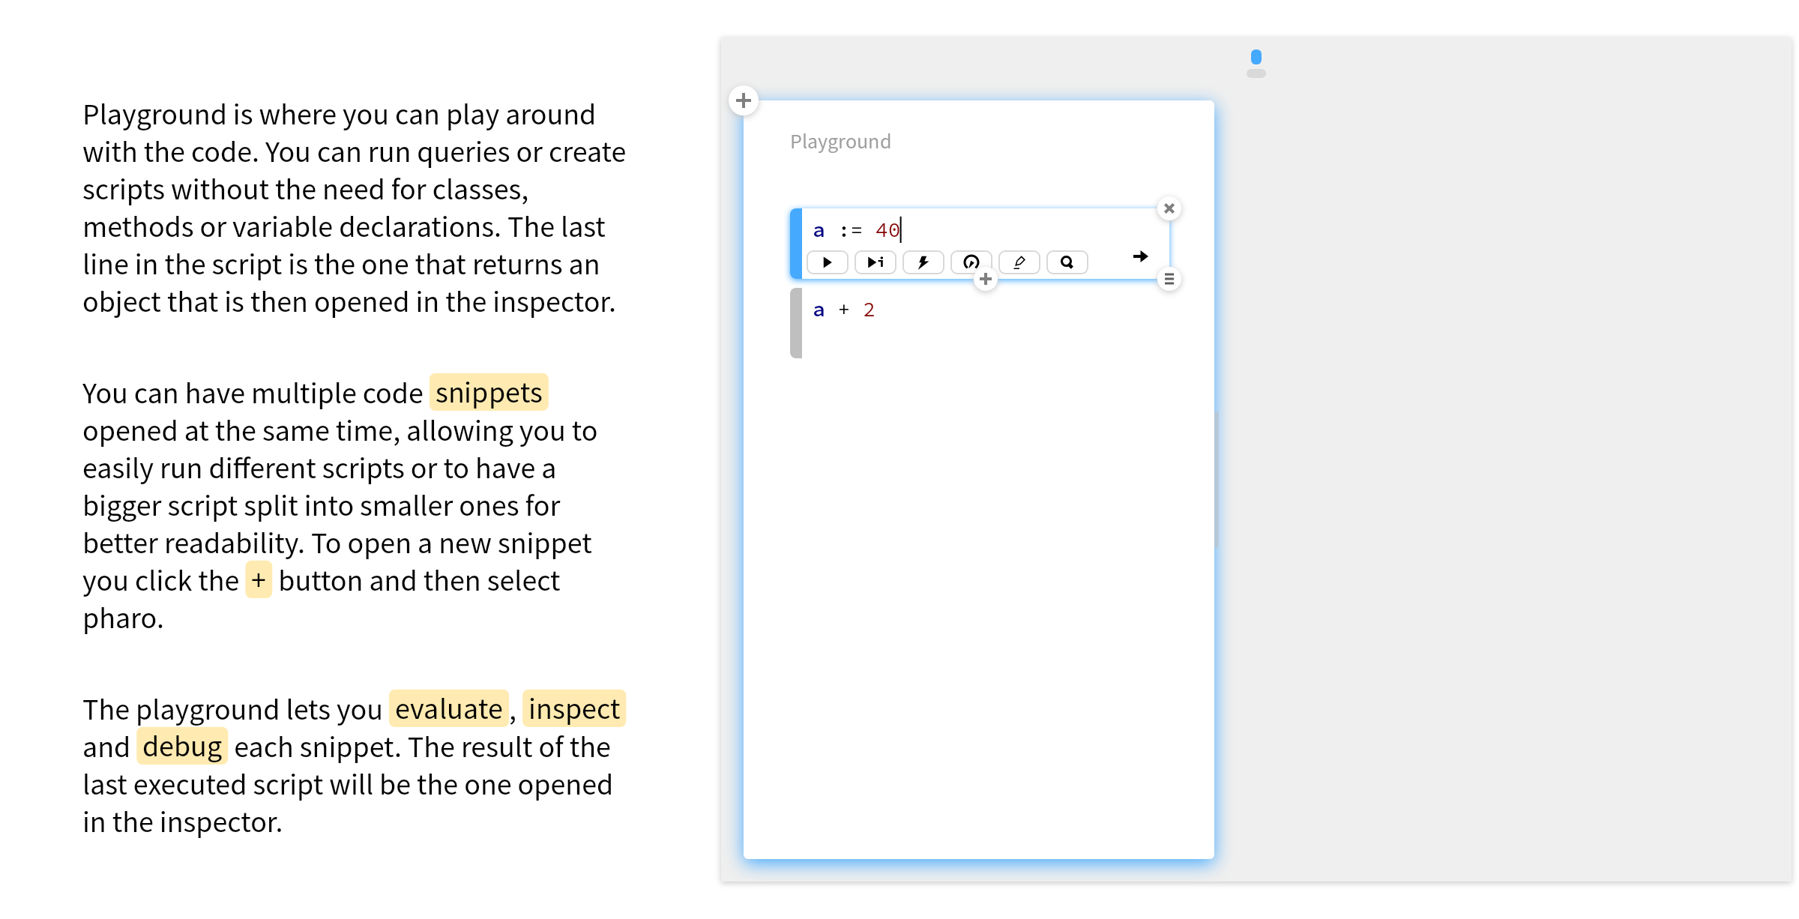Click the play-and-inspect button

(x=875, y=262)
